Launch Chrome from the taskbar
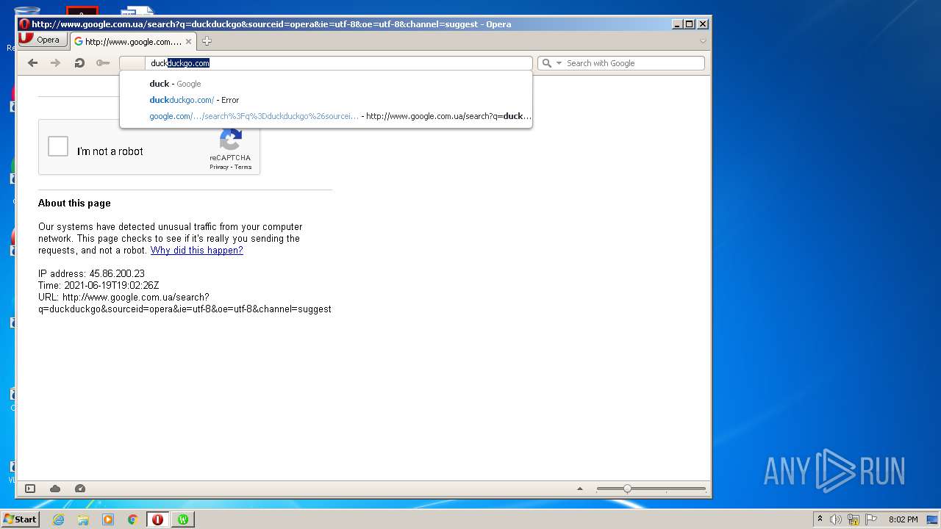941x529 pixels. (133, 519)
